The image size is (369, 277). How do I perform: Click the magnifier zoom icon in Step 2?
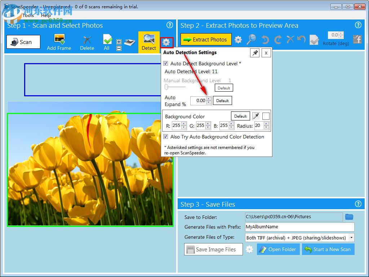click(x=251, y=39)
